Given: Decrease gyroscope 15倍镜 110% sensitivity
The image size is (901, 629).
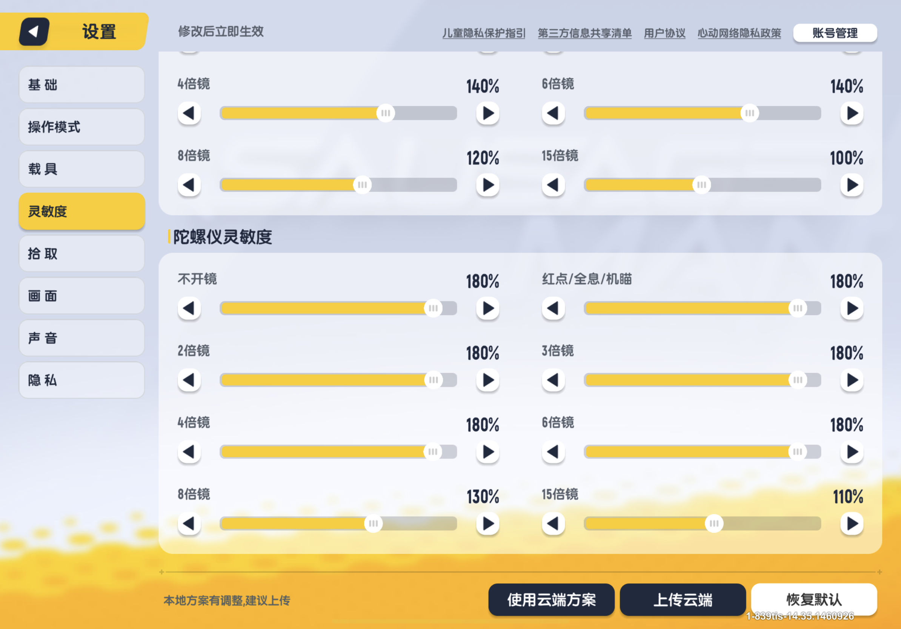Looking at the screenshot, I should (553, 523).
